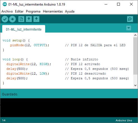
Task: Click the 'Guardado.' status message
Action: click(x=10, y=94)
